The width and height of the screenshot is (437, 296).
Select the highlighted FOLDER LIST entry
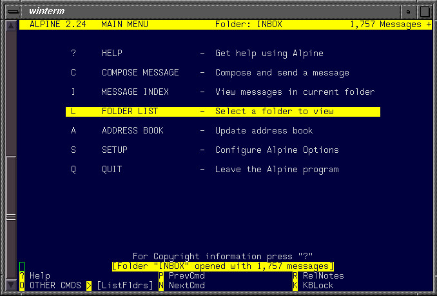point(222,112)
